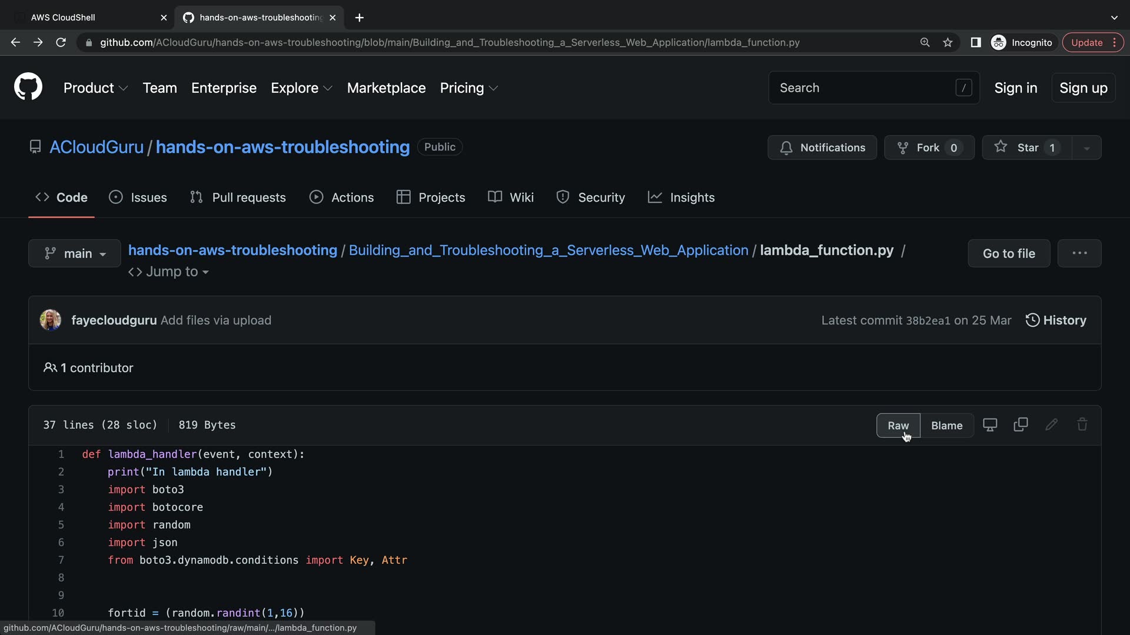Open file in GitHub Desktop icon
Screen dimensions: 1130x635
pyautogui.click(x=990, y=425)
